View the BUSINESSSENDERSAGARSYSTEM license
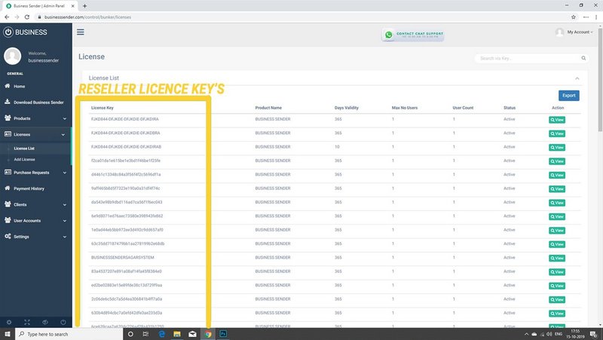Screen dimensions: 603x340 (557, 258)
